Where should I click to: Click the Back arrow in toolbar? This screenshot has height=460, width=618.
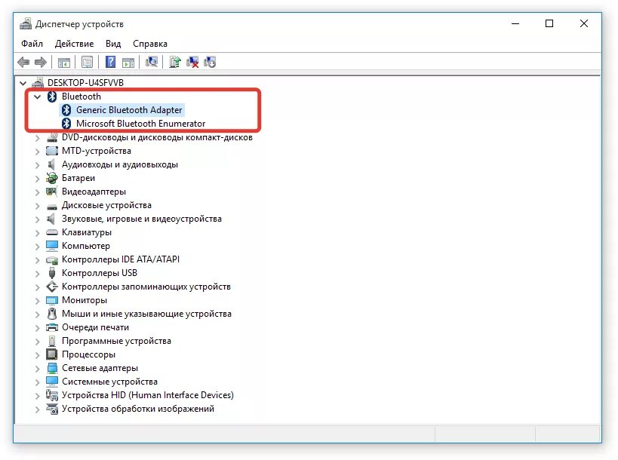(x=23, y=62)
